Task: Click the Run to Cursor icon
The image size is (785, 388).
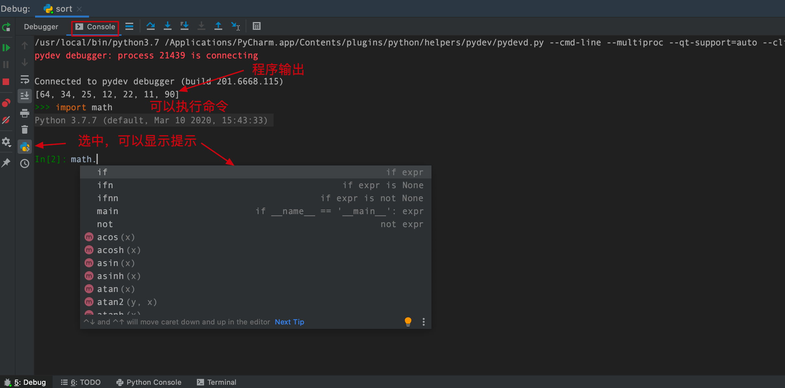Action: 235,26
